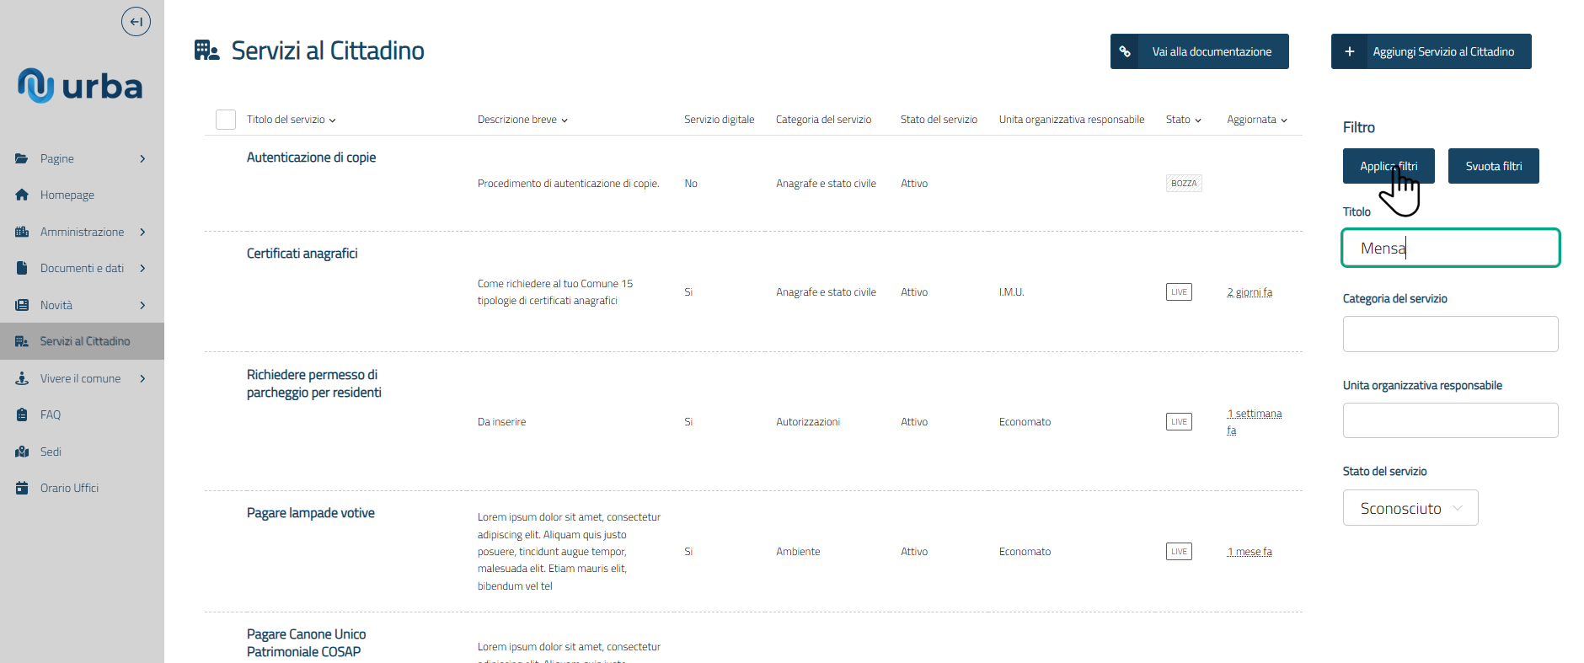1584x663 pixels.
Task: Collapse the sidebar with the arrow icon
Action: (136, 22)
